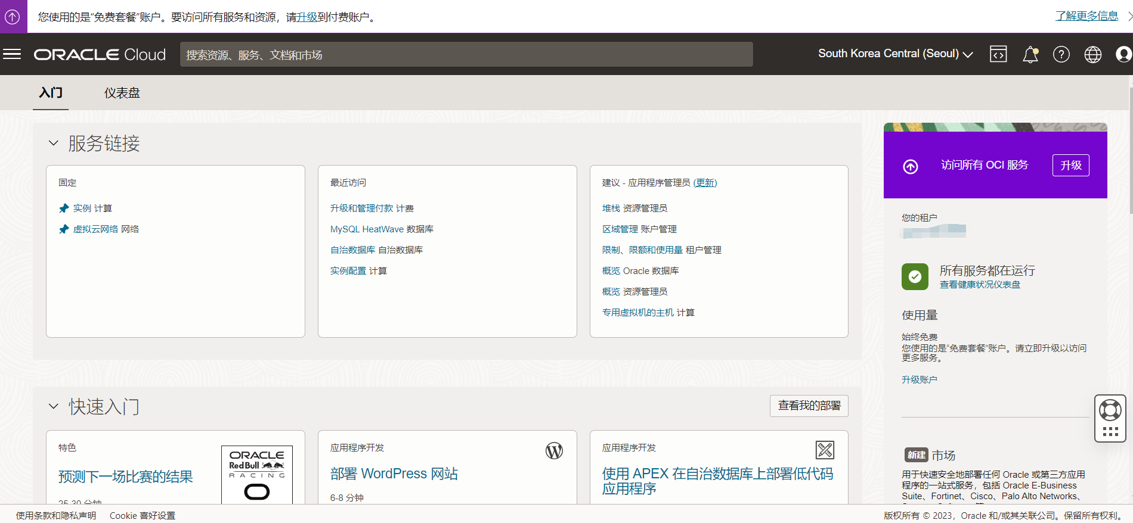Viewport: 1133px width, 523px height.
Task: Open the help question mark icon
Action: click(1061, 54)
